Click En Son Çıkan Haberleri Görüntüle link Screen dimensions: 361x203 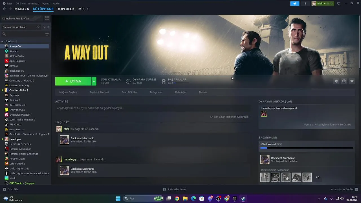pyautogui.click(x=229, y=117)
